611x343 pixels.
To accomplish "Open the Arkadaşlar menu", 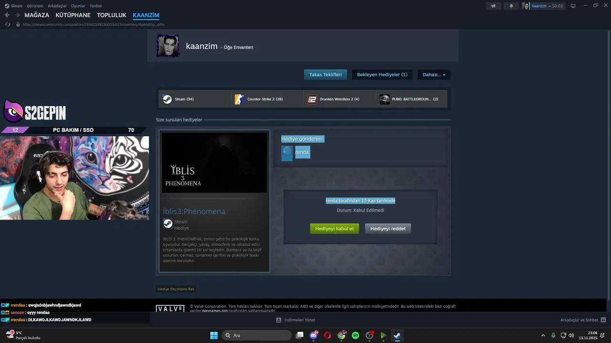I will [x=57, y=6].
